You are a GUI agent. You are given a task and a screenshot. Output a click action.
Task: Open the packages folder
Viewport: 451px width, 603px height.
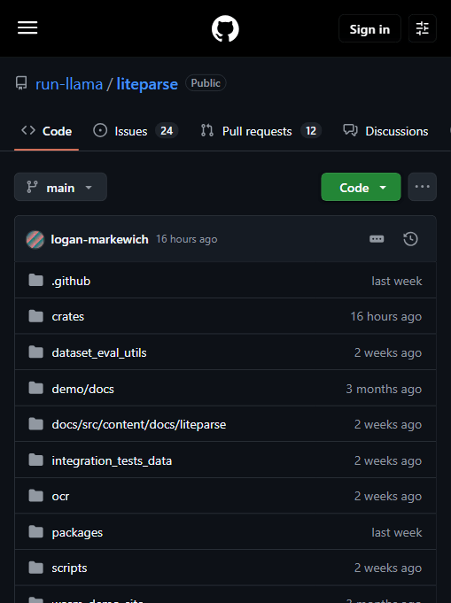pyautogui.click(x=77, y=533)
